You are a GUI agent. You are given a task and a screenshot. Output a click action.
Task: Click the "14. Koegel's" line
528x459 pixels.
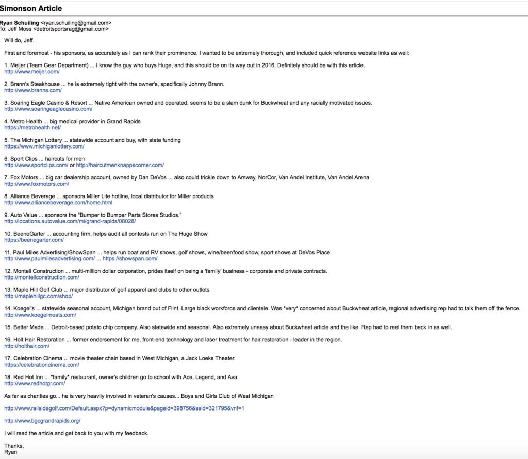tap(262, 308)
